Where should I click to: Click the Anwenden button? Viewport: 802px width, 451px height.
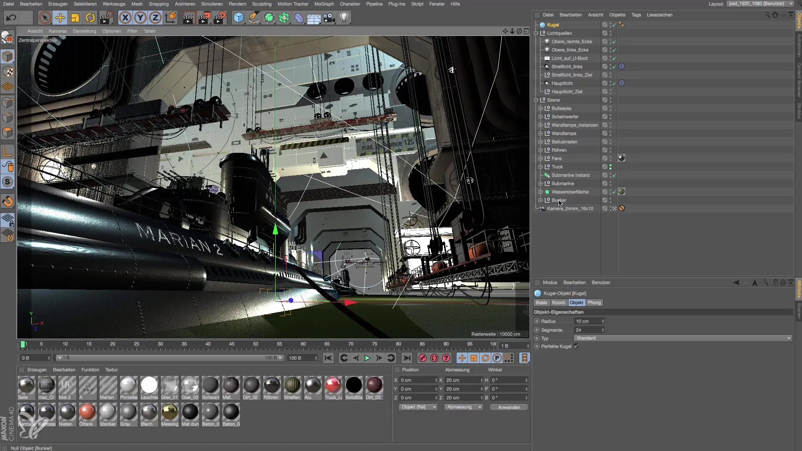pos(509,407)
